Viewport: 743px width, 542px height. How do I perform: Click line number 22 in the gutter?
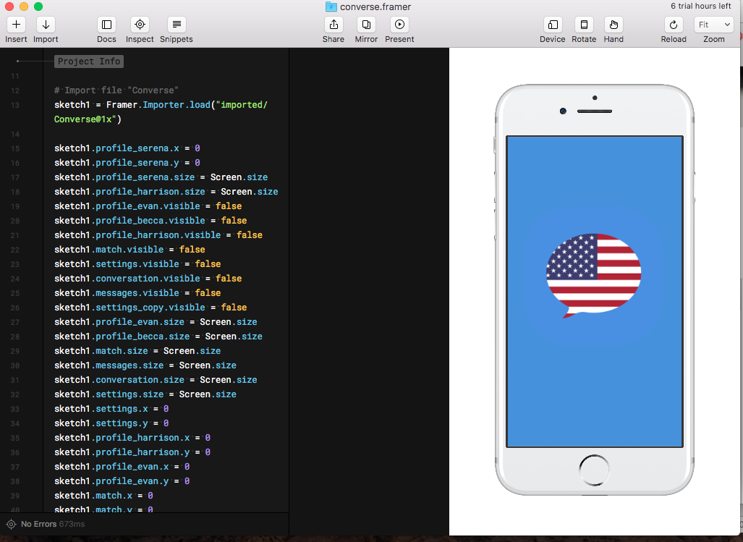(x=15, y=250)
